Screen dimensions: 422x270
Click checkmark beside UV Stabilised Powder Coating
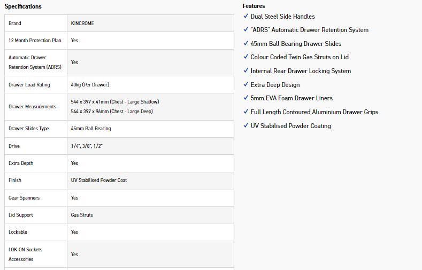245,126
